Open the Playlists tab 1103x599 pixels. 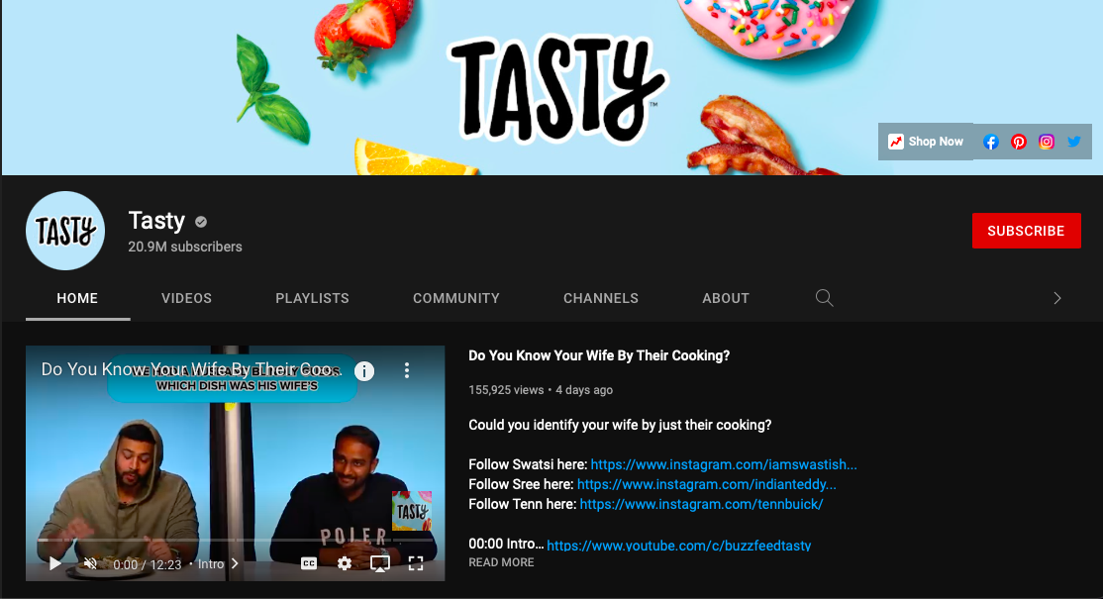[x=312, y=298]
